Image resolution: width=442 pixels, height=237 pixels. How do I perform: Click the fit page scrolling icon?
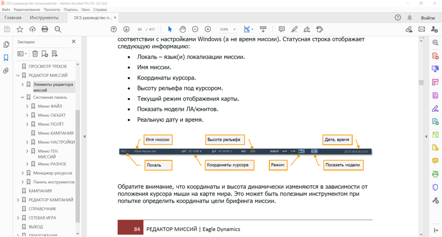[247, 29]
